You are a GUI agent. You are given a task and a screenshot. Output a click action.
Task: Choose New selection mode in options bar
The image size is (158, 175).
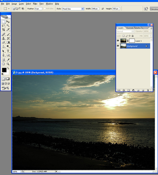[14, 8]
